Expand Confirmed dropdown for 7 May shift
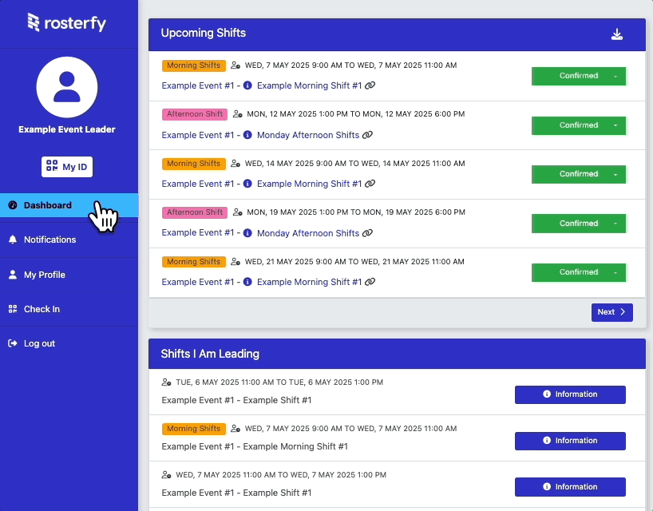 pyautogui.click(x=615, y=76)
